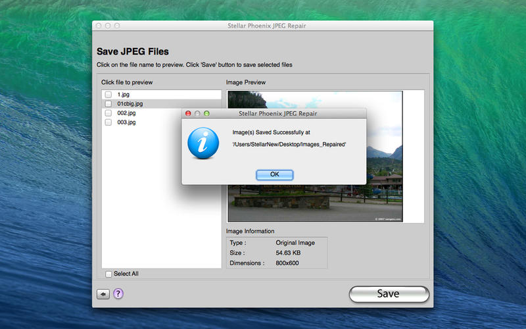Open help with the question mark icon

coord(118,293)
